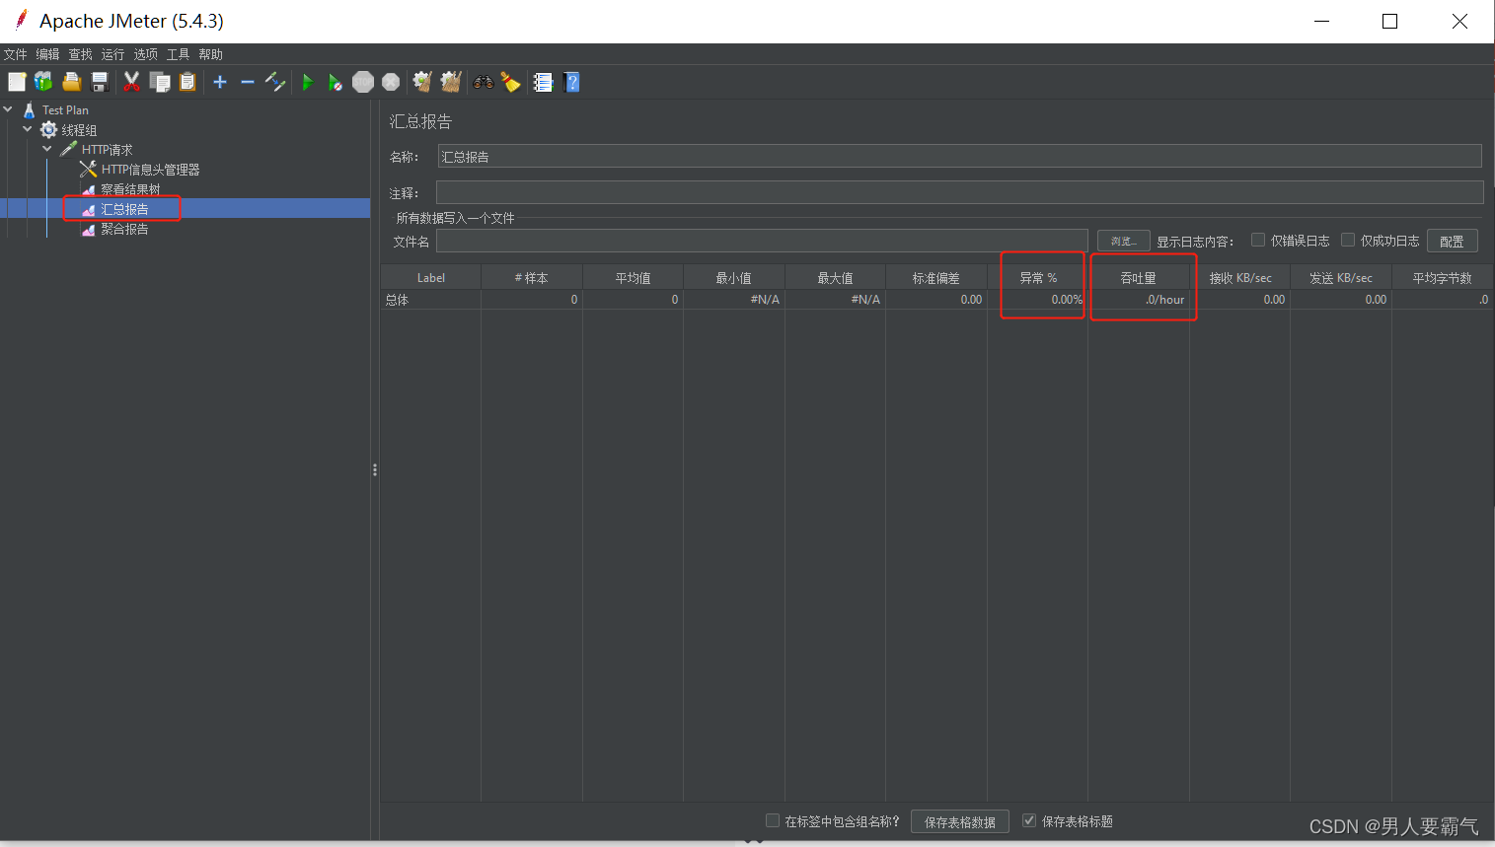Screen dimensions: 1495x847
Task: Click the 平均值 column header
Action: coord(633,277)
